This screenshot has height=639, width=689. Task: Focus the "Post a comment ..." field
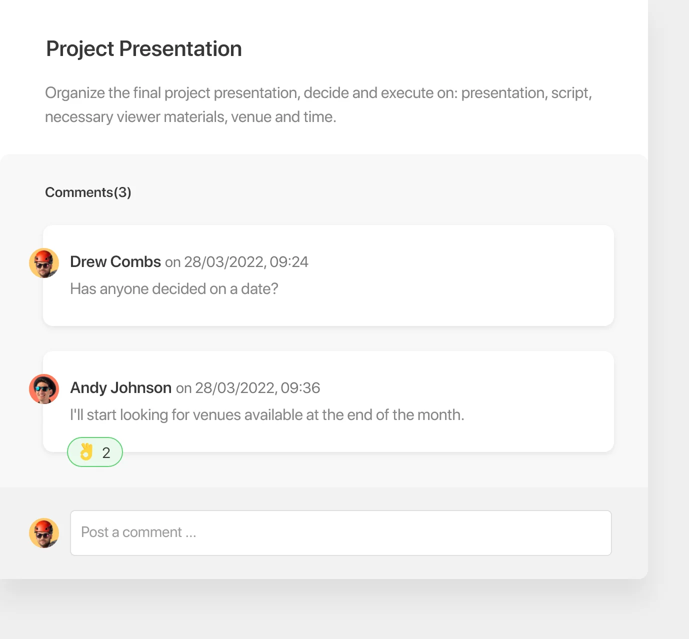(340, 533)
